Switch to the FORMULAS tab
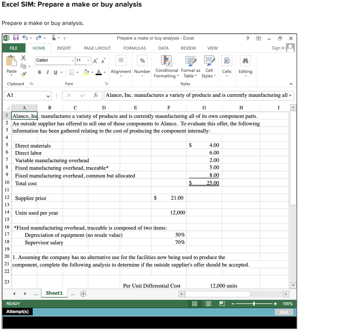The height and width of the screenshot is (330, 353). coord(134,48)
